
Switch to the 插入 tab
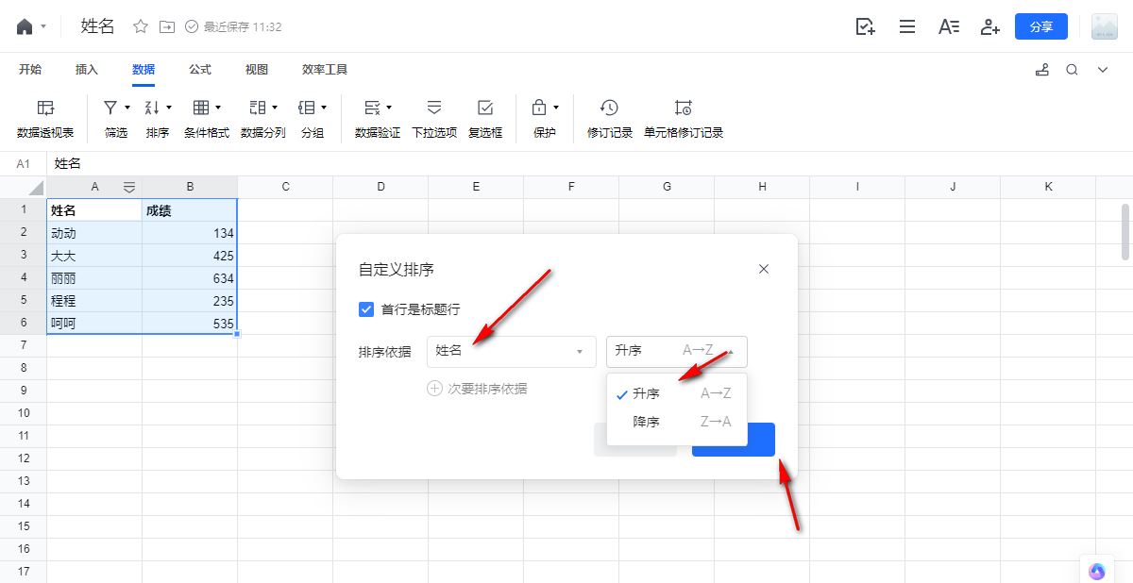click(87, 69)
